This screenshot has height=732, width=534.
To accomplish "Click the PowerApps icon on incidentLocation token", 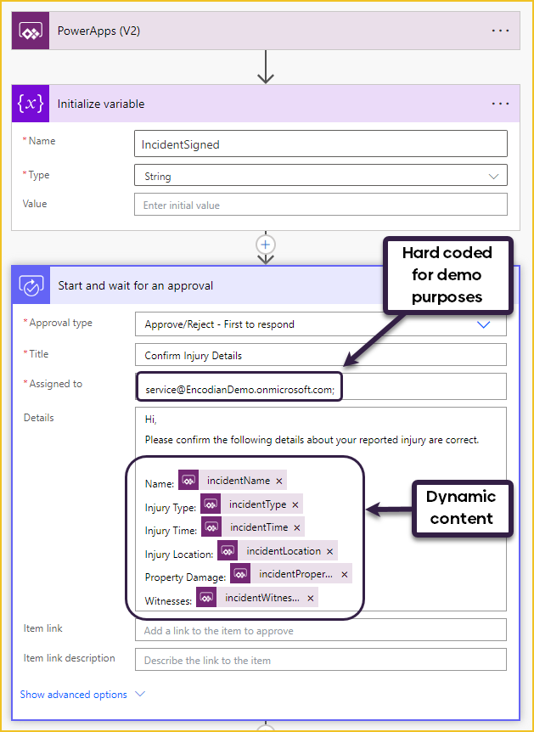I will click(x=228, y=550).
